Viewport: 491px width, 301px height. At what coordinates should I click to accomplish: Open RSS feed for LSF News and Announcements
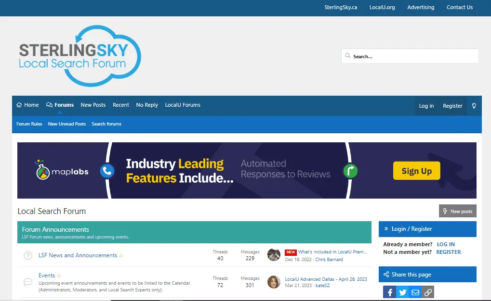tap(121, 256)
